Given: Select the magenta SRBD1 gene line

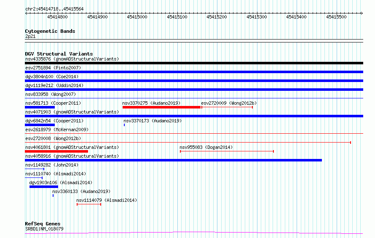Looking at the screenshot, I should coord(194,233).
